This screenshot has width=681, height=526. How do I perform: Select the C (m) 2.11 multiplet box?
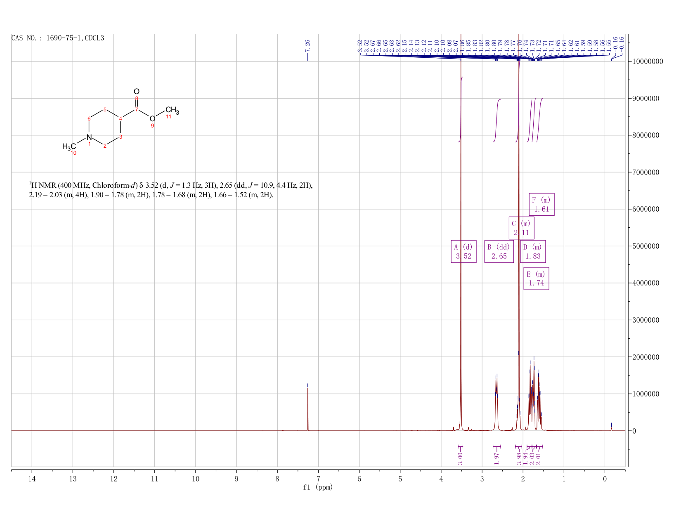[x=521, y=228]
